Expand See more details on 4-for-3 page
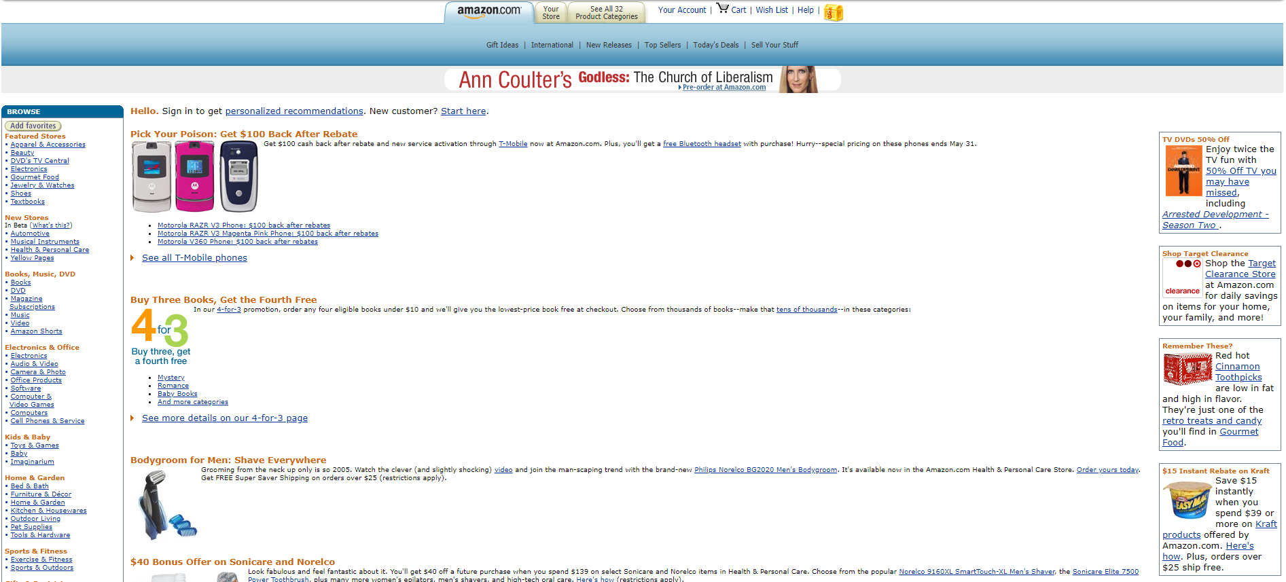 (225, 418)
